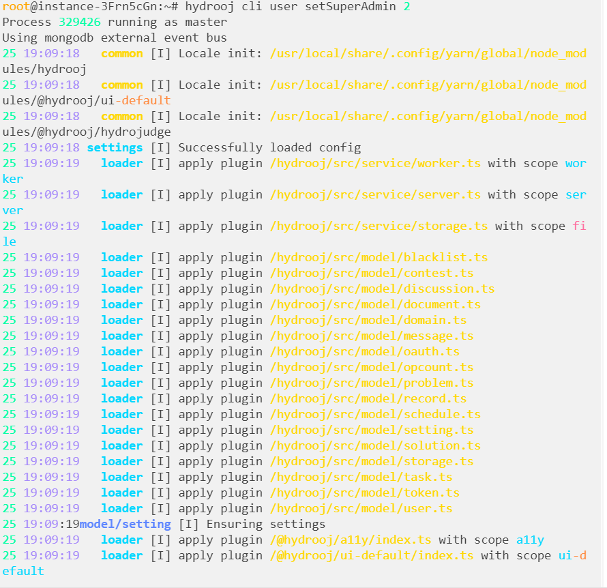Click the wrapped scope text 'efault'
This screenshot has height=588, width=607.
click(x=23, y=571)
